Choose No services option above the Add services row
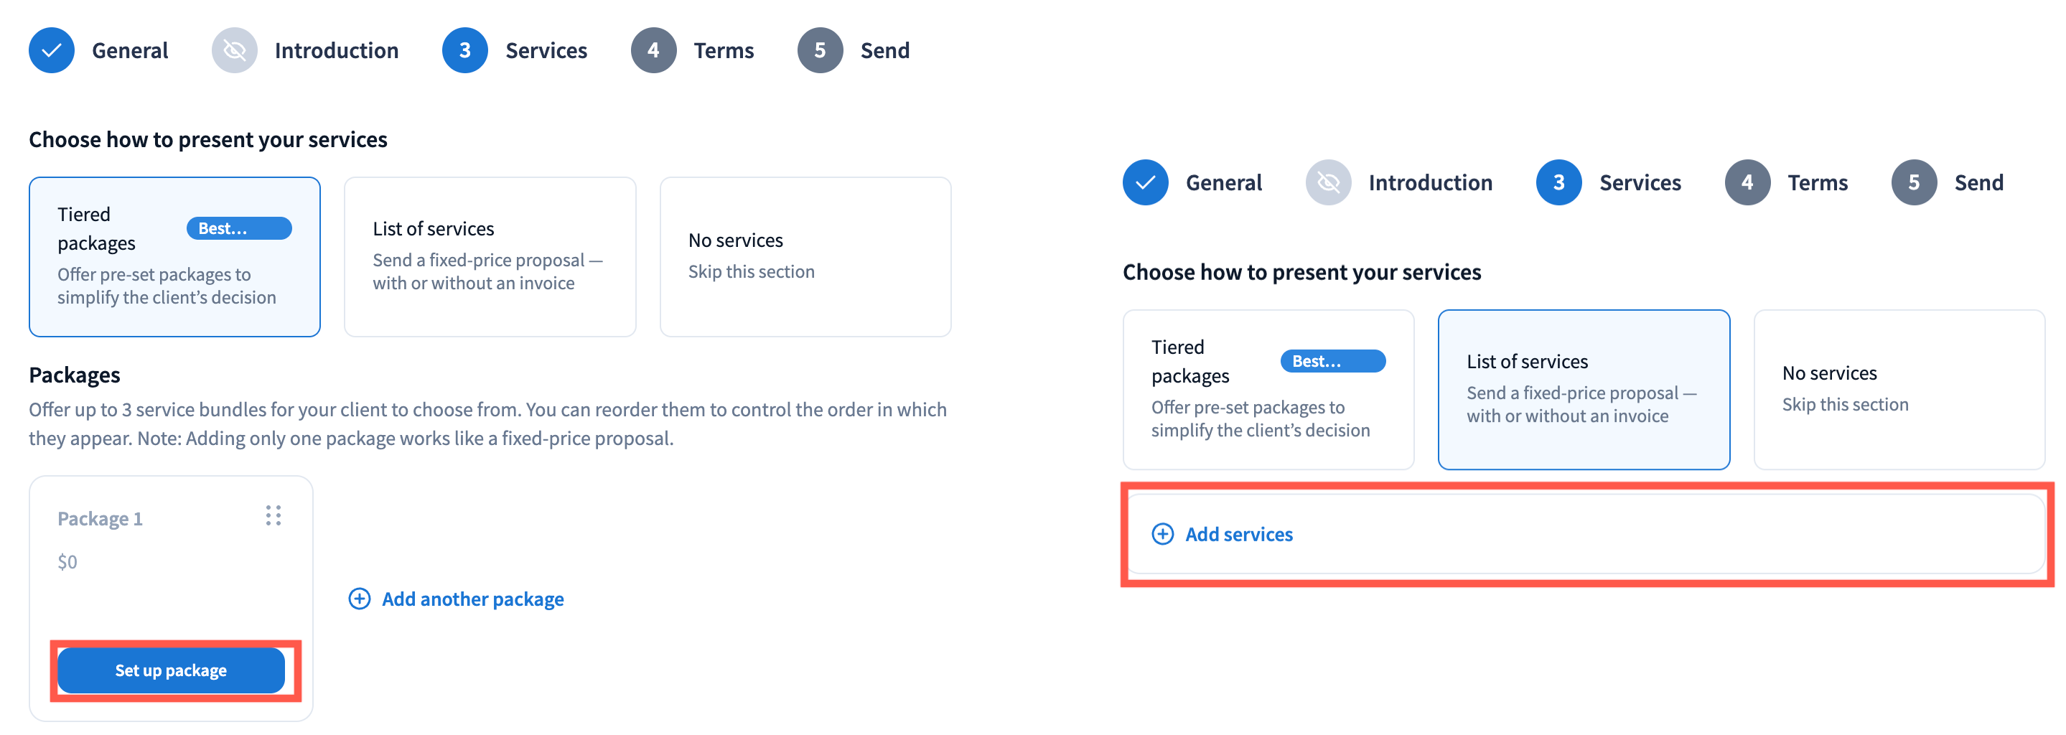The image size is (2066, 735). [x=1898, y=390]
